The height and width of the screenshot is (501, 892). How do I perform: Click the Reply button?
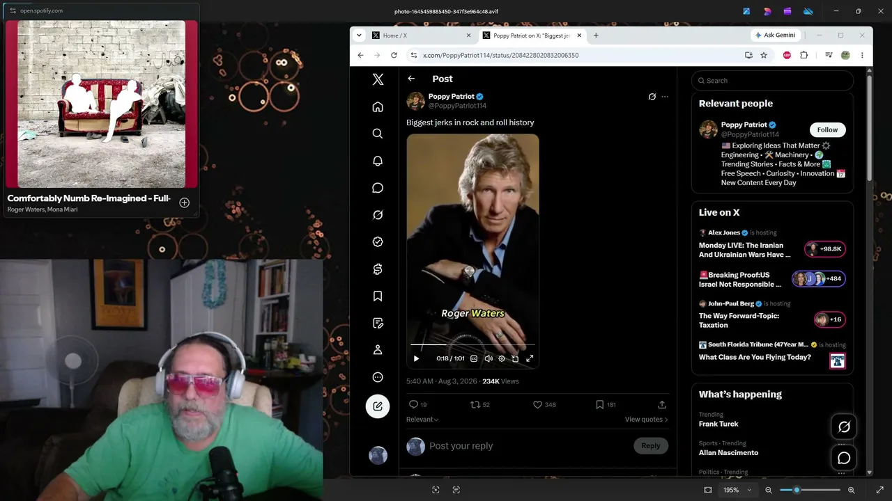click(x=651, y=446)
